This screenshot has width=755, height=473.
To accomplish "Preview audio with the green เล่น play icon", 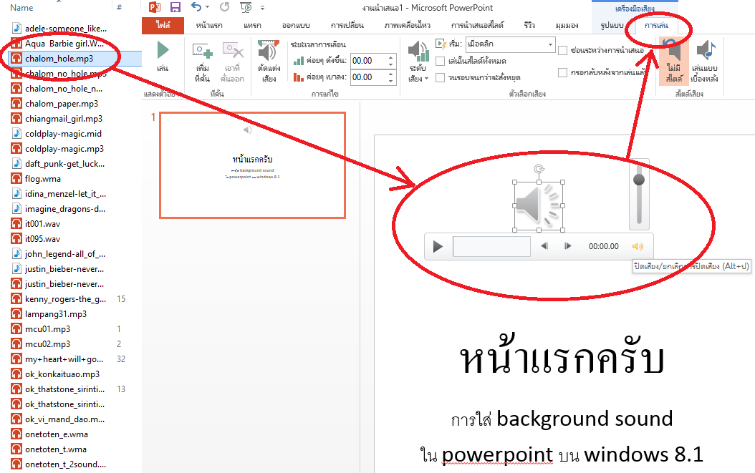I will tap(163, 49).
